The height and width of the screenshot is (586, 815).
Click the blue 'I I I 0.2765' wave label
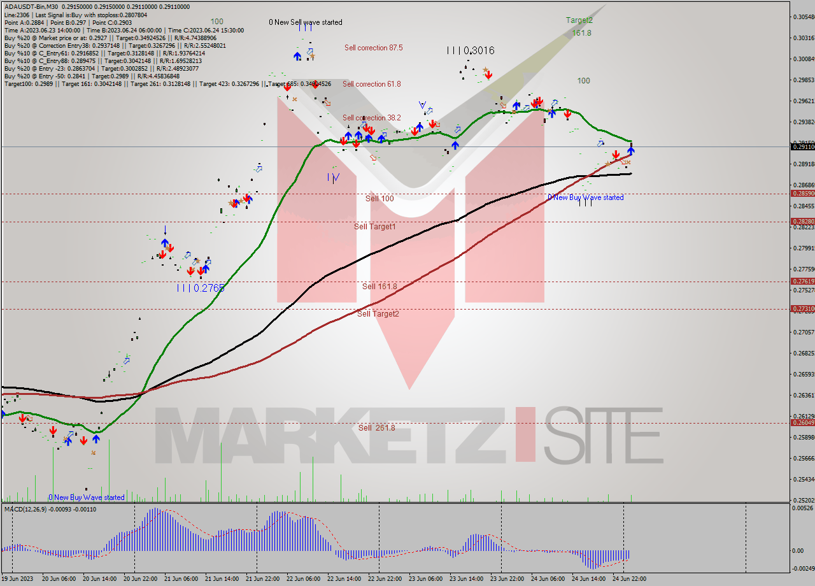pos(201,289)
